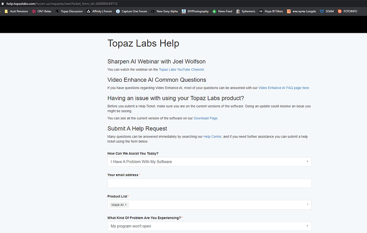
Task: Open the New Sony Alpha bookmark icon
Action: pos(153,11)
